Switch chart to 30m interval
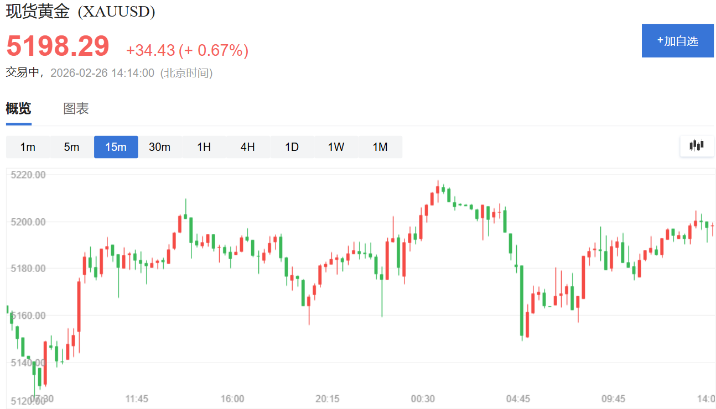Screen dimensions: 716x409 [159, 147]
